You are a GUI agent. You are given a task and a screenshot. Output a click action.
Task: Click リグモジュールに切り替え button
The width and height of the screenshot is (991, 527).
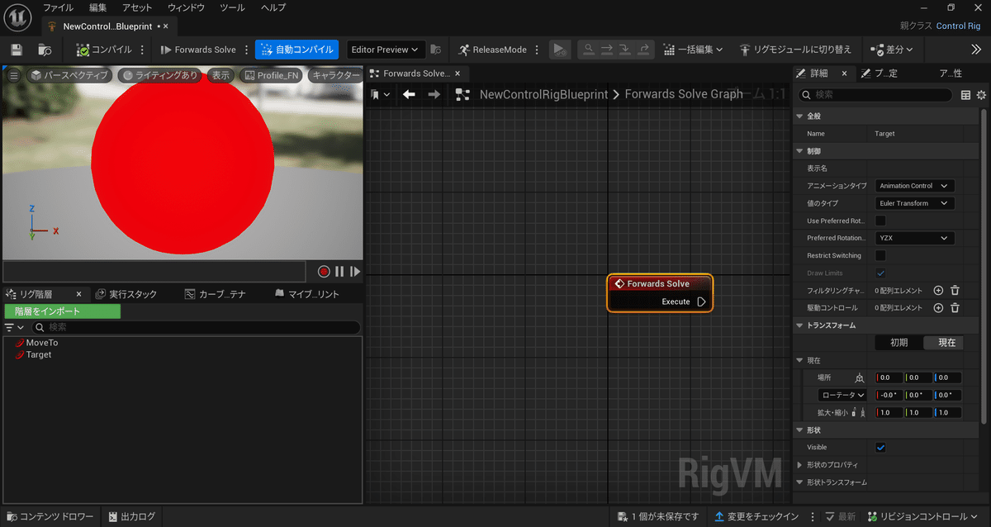click(x=795, y=50)
